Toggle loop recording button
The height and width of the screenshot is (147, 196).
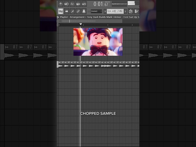point(84,4)
